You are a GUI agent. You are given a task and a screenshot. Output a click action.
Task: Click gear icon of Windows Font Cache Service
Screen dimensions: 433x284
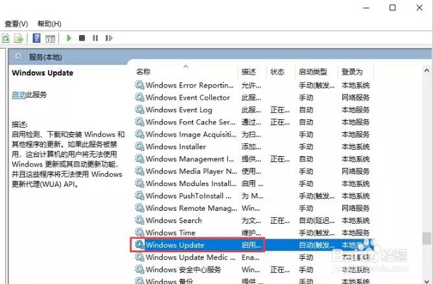139,122
